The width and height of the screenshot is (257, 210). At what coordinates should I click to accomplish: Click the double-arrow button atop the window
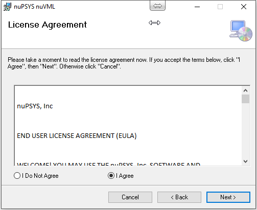point(157,6)
